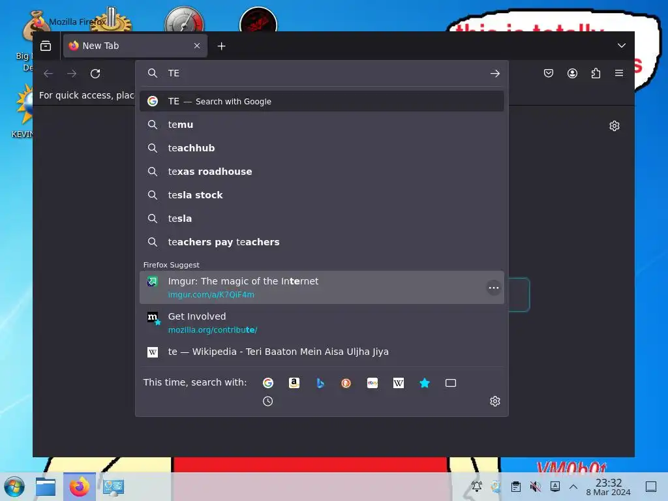Select the New Tab tab
This screenshot has width=668, height=501.
tap(135, 46)
